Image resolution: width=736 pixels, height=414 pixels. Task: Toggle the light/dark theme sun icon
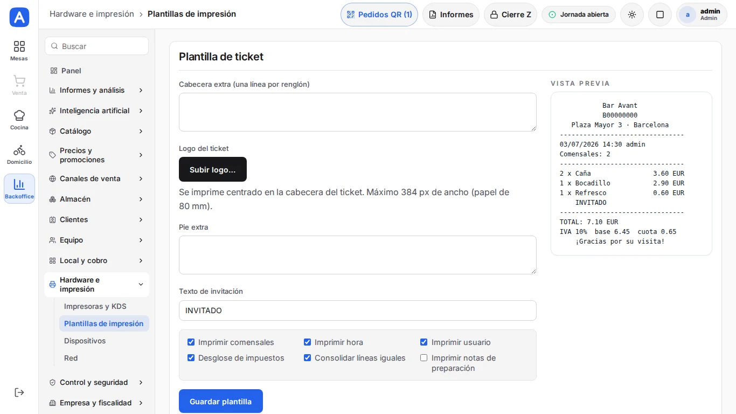(x=632, y=15)
